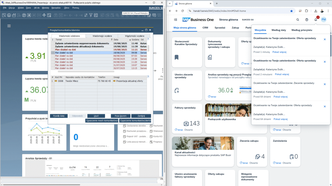Click the Chrome address bar
The height and width of the screenshot is (186, 332).
[240, 11]
